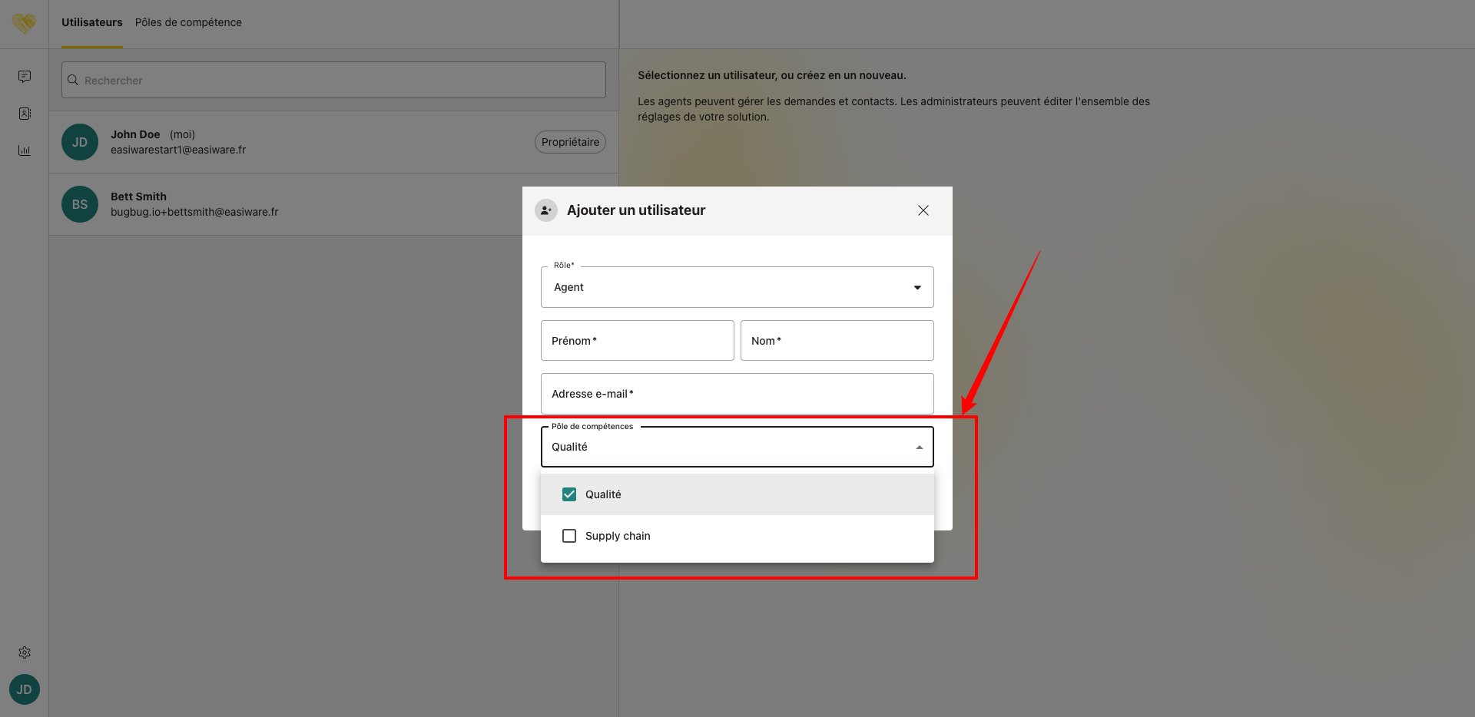1475x717 pixels.
Task: Click the JD profile avatar at bottom
Action: [x=25, y=689]
